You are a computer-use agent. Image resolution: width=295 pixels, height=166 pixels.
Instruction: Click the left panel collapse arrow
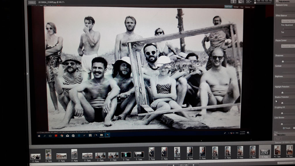(27, 73)
